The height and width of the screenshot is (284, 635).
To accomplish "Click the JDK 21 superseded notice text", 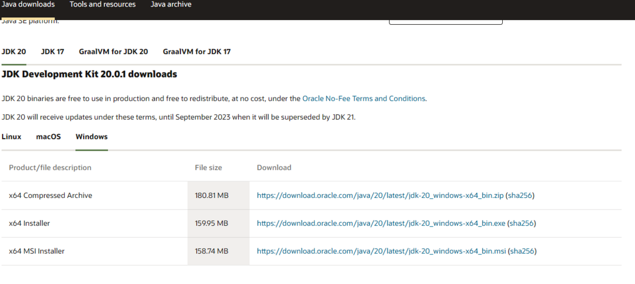I will coord(178,117).
